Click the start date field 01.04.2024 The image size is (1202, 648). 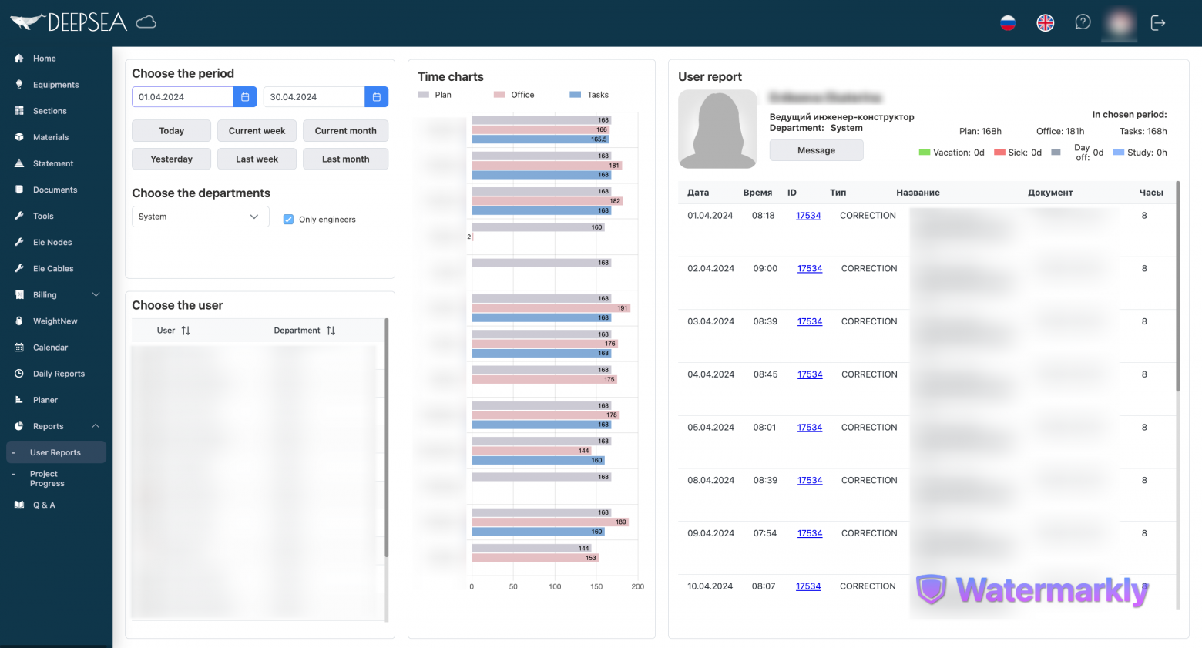pyautogui.click(x=183, y=97)
